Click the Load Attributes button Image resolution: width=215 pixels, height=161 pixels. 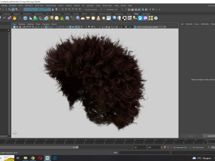(x=209, y=136)
